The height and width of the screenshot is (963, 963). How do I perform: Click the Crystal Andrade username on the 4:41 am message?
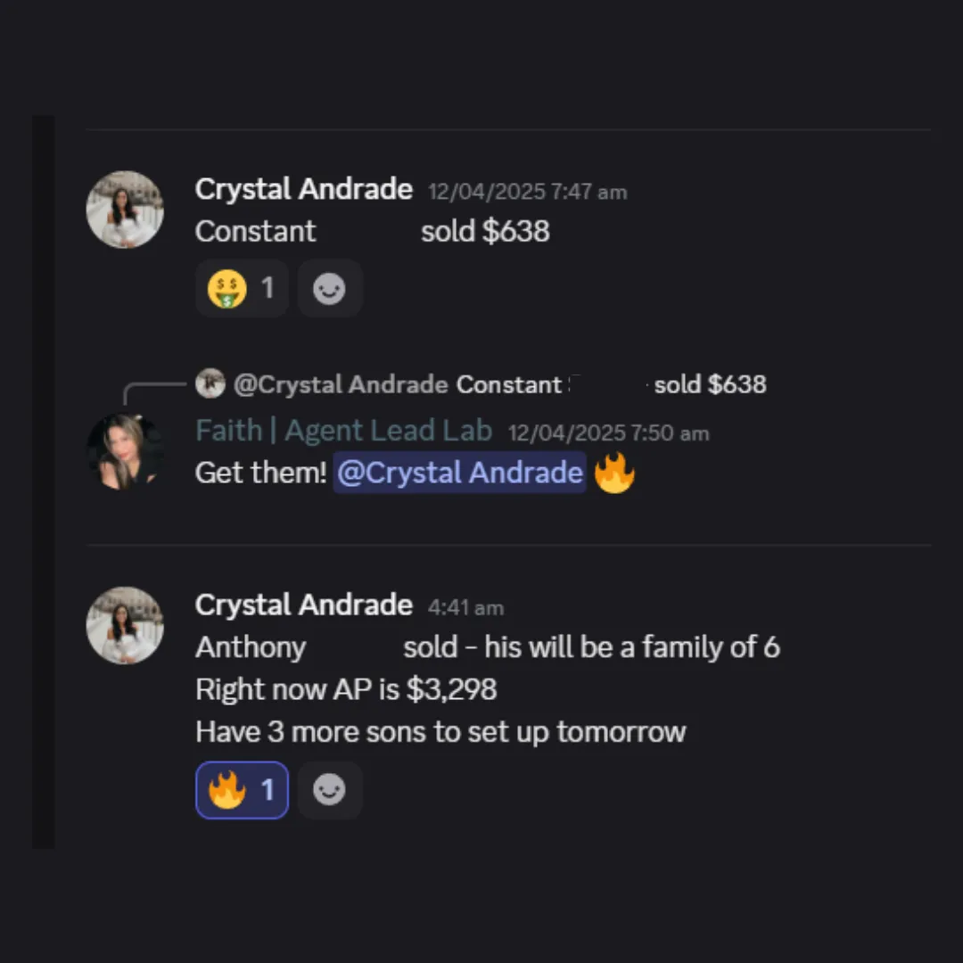(303, 605)
